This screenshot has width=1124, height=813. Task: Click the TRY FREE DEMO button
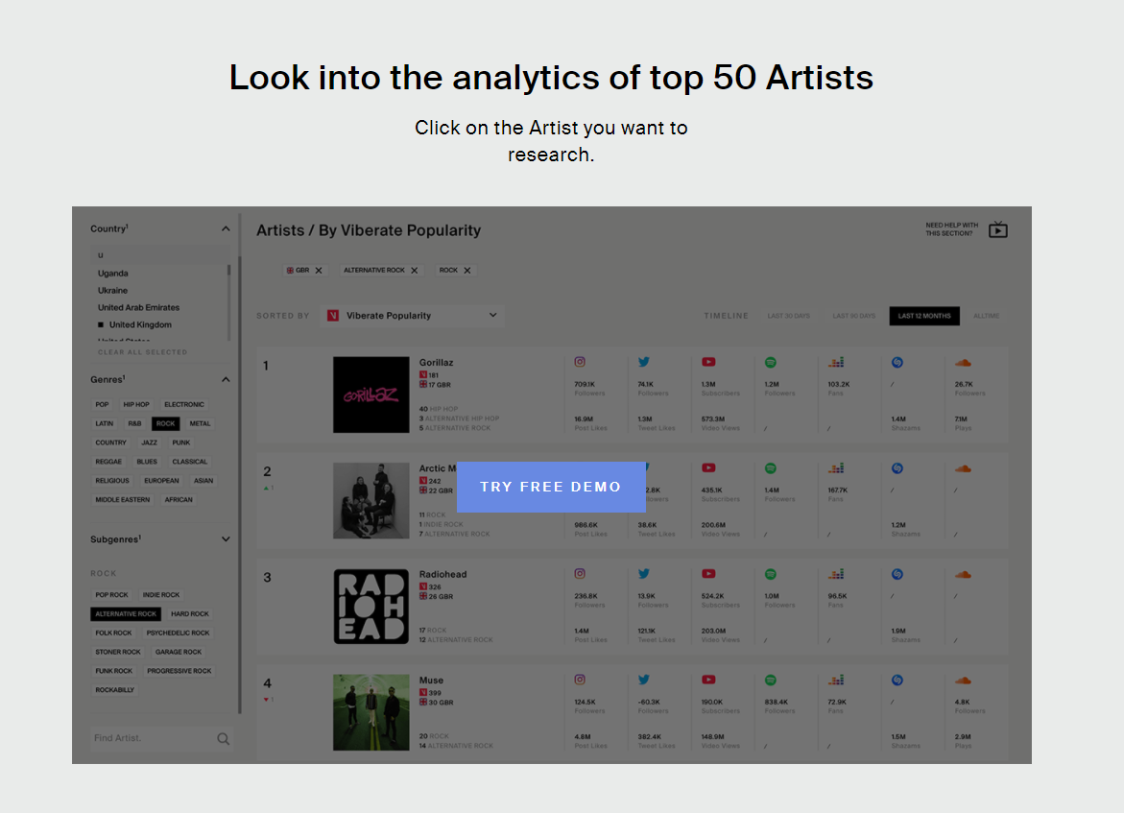click(x=551, y=487)
